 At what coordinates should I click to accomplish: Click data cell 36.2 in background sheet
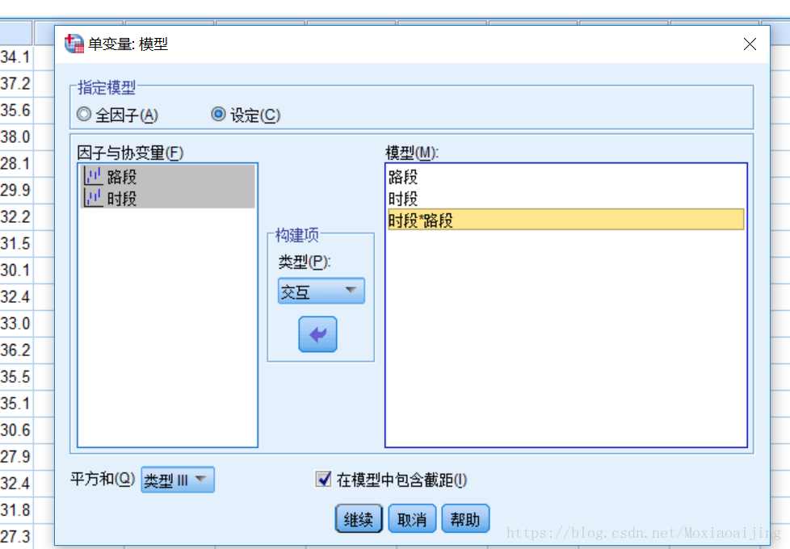pyautogui.click(x=15, y=350)
